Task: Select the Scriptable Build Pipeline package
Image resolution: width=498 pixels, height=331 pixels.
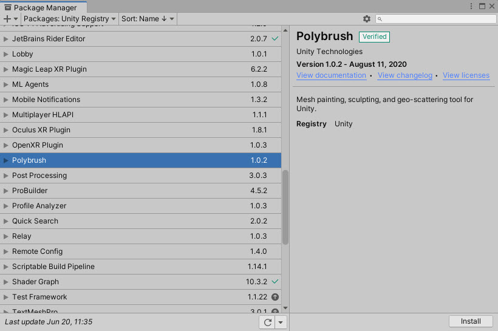Action: [140, 267]
